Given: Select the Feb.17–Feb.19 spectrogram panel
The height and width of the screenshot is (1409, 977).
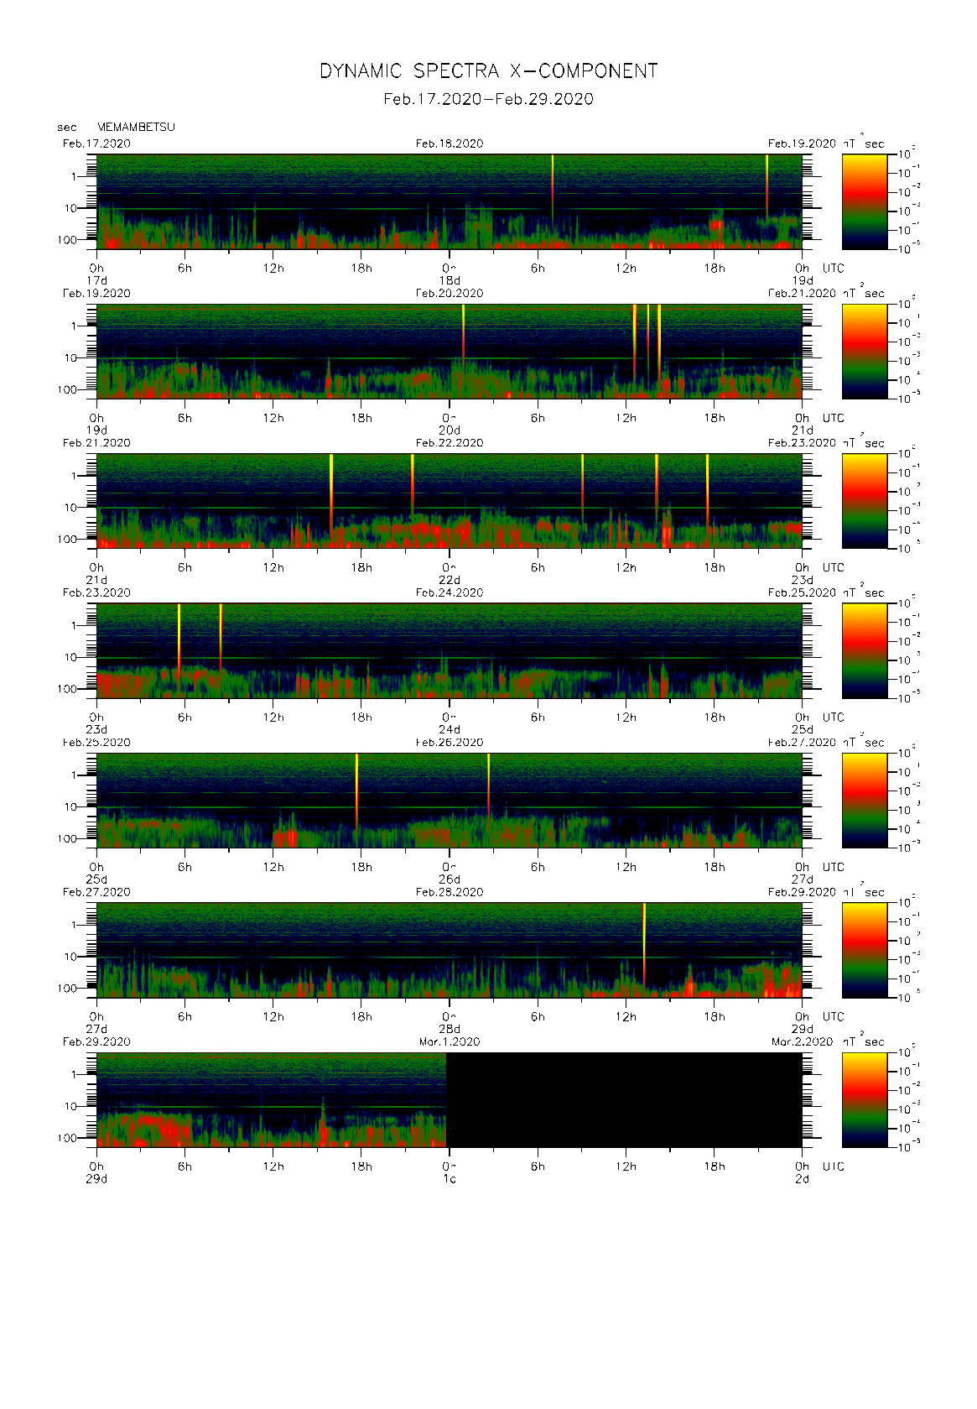Looking at the screenshot, I should [450, 201].
